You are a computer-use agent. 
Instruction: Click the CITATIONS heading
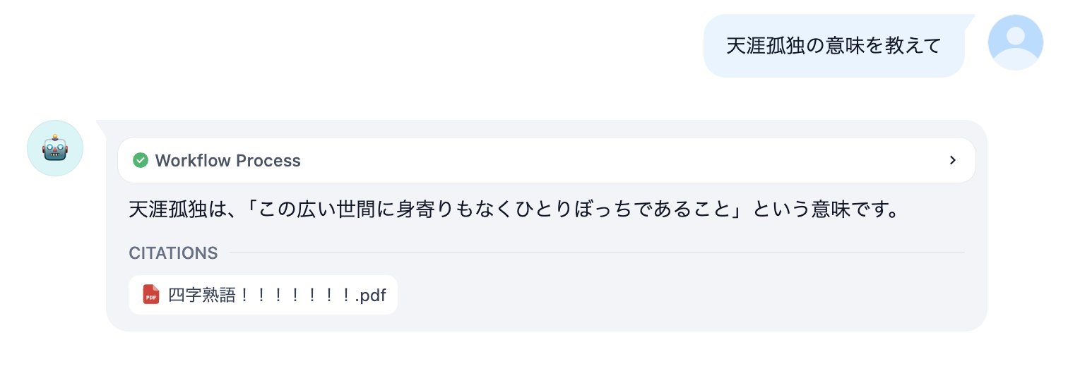[173, 253]
